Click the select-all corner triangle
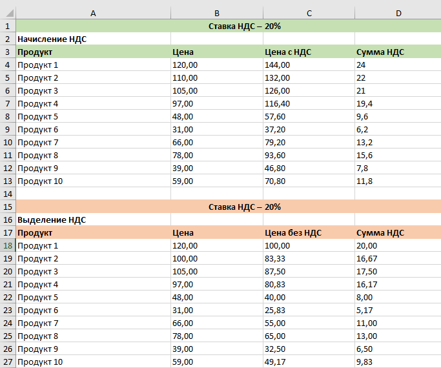The width and height of the screenshot is (441, 368). (x=8, y=13)
